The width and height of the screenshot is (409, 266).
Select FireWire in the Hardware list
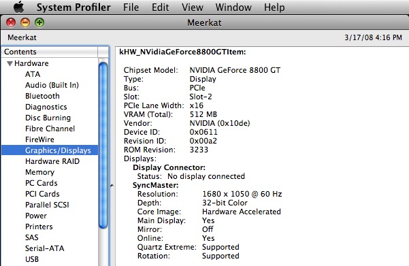(x=39, y=139)
